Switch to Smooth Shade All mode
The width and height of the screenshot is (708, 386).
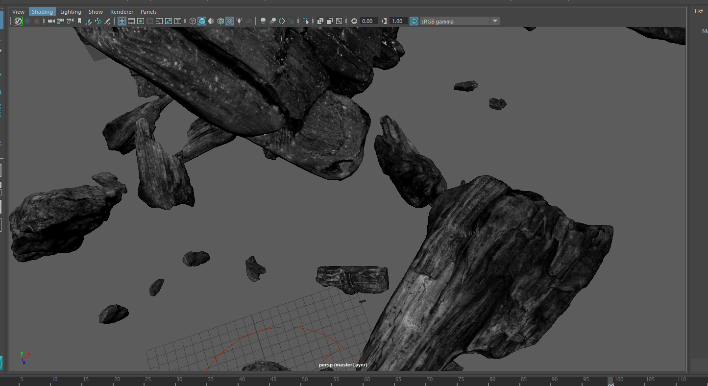click(x=202, y=21)
